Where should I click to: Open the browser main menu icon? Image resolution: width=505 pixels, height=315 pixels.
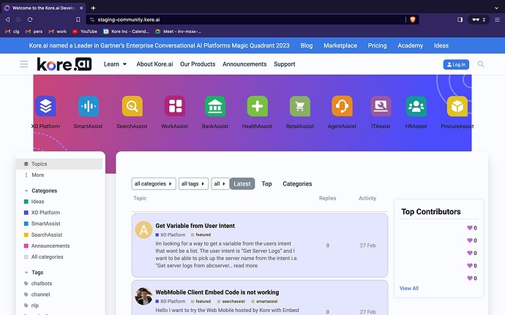click(497, 20)
